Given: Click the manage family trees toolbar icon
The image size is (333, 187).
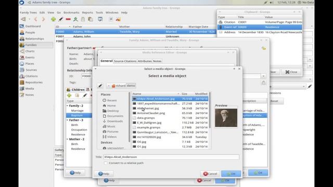Looking at the screenshot, I should pos(23,19).
